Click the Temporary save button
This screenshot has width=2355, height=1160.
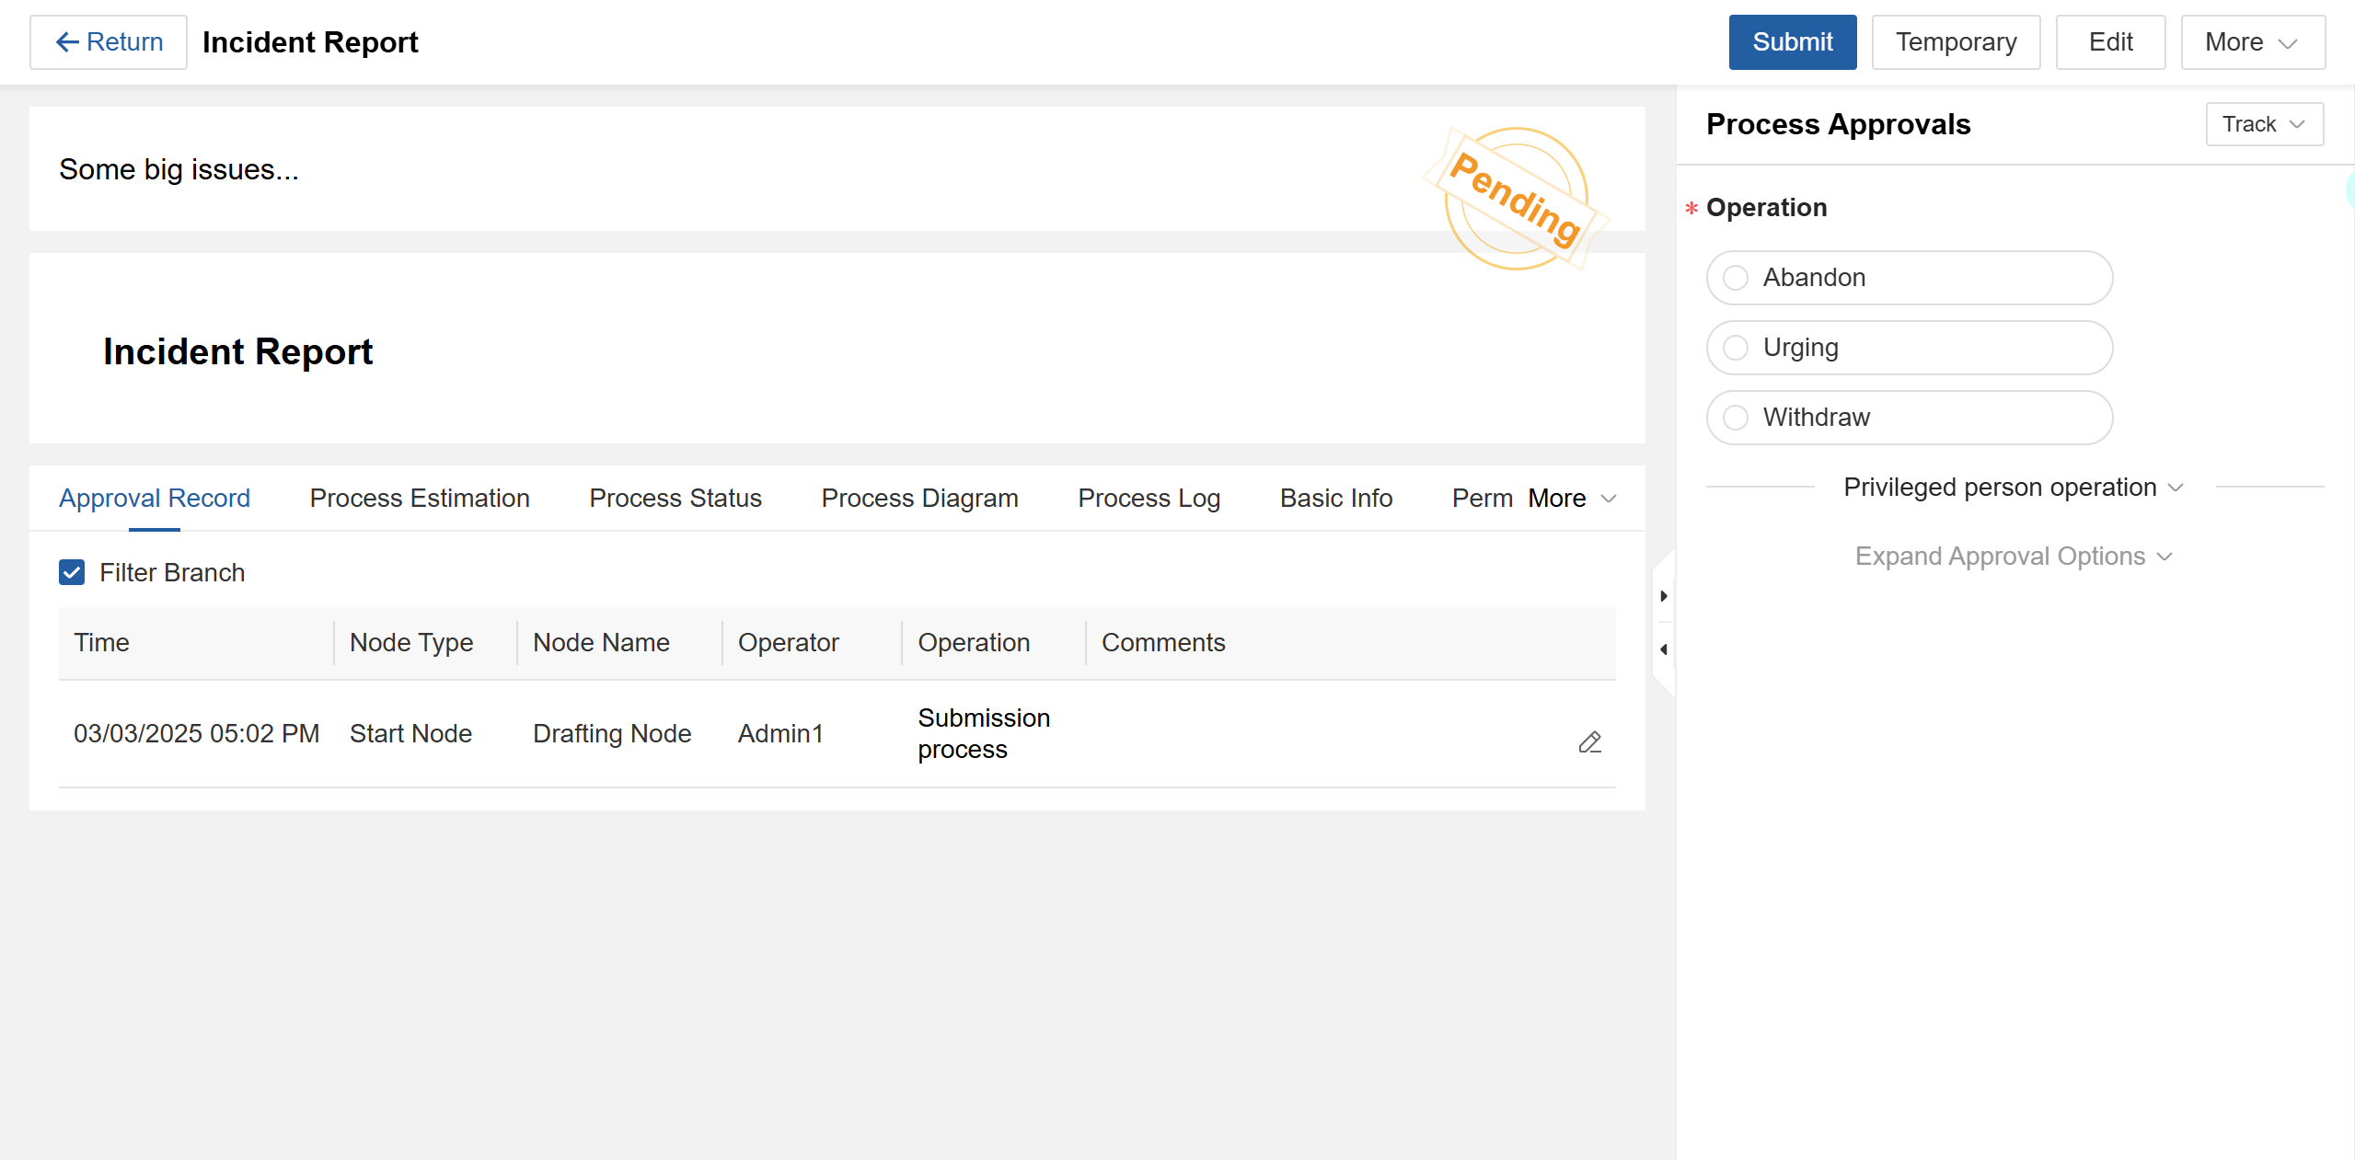[1956, 42]
